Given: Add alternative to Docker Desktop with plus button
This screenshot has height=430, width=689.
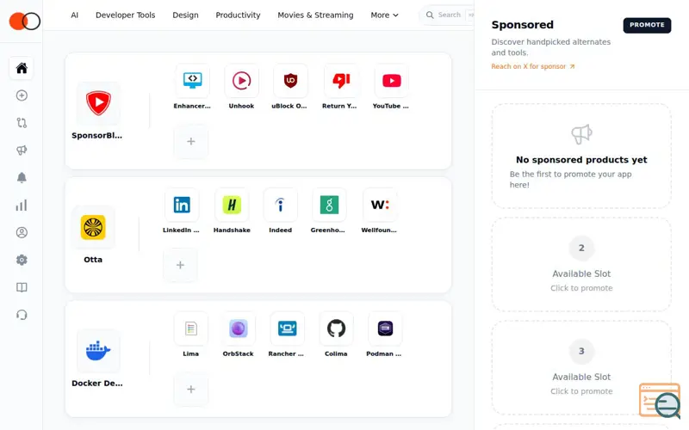Looking at the screenshot, I should pos(191,390).
